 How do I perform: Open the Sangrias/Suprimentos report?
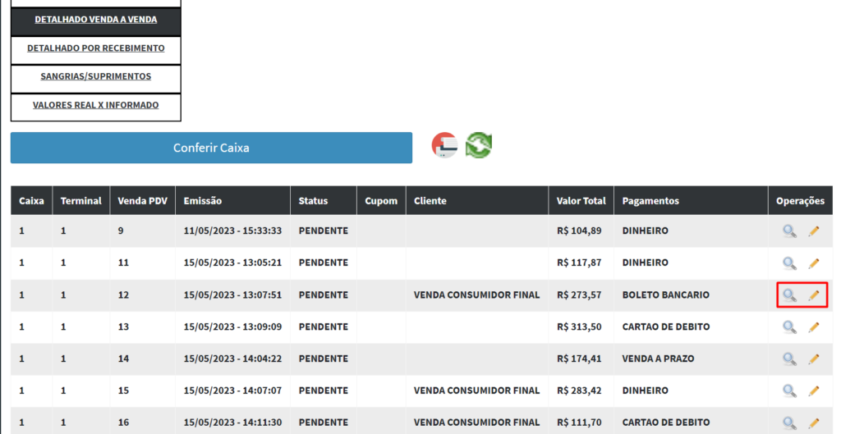point(95,76)
